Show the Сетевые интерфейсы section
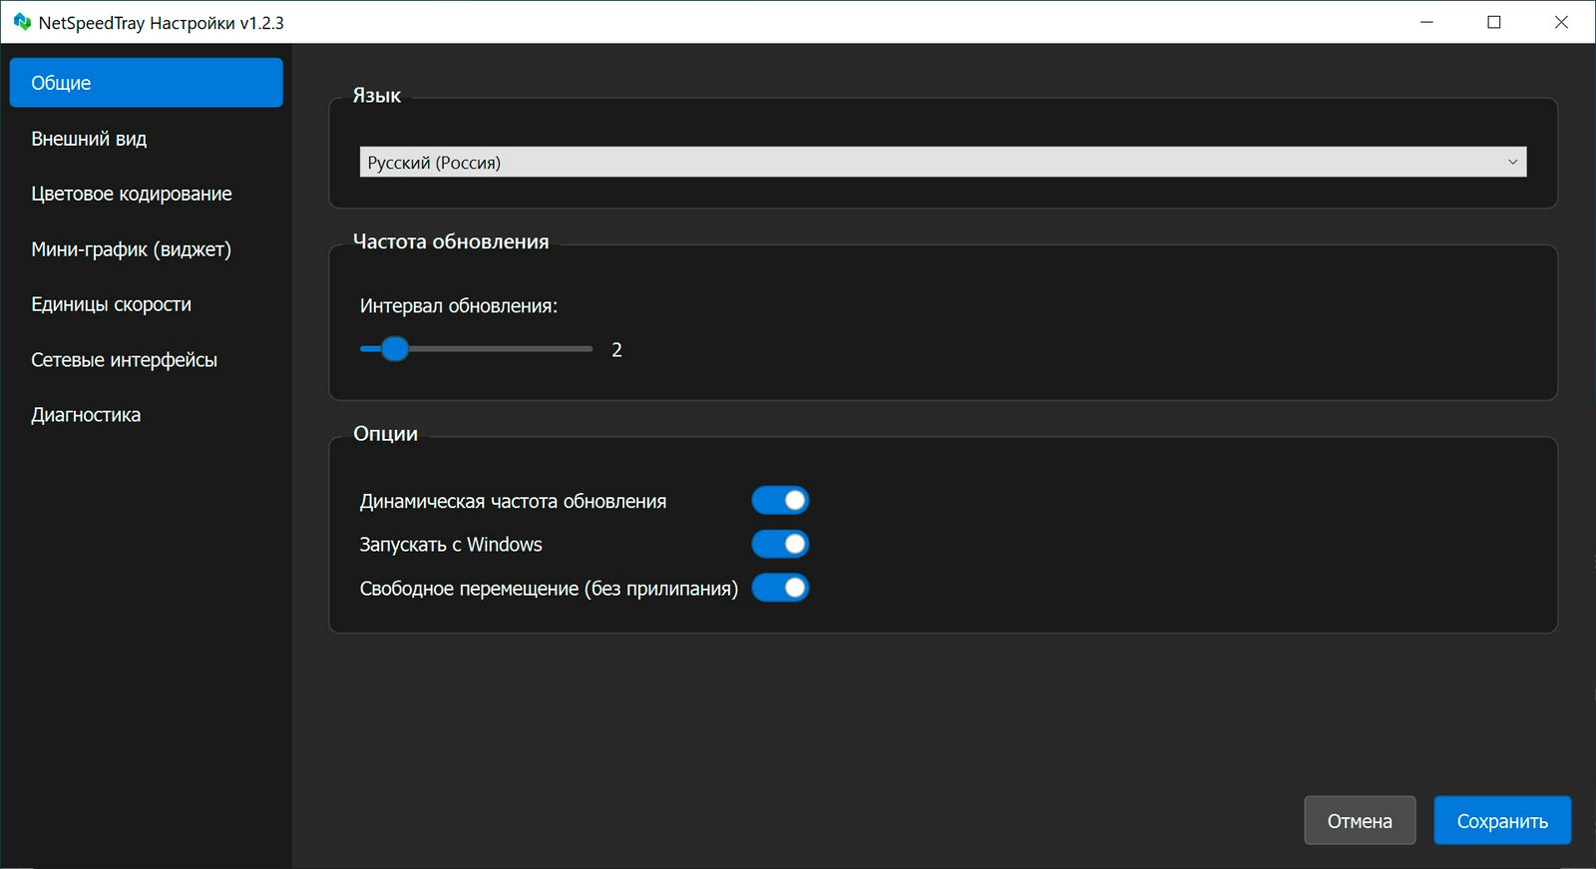1596x869 pixels. [124, 360]
